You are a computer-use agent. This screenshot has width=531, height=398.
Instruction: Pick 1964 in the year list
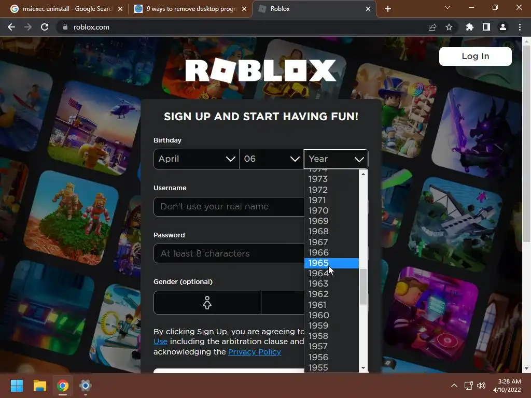tap(331, 274)
